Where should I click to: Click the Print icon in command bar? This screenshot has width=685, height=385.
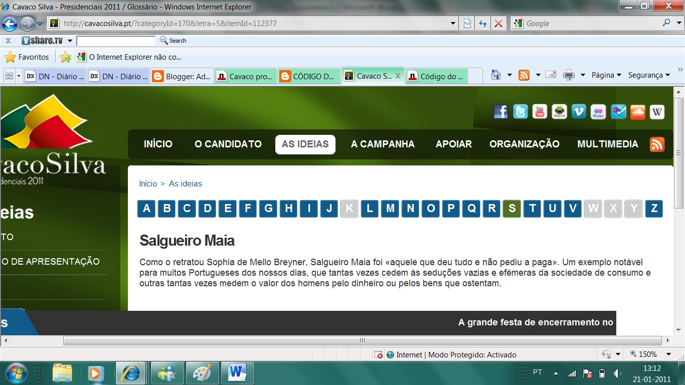click(569, 75)
